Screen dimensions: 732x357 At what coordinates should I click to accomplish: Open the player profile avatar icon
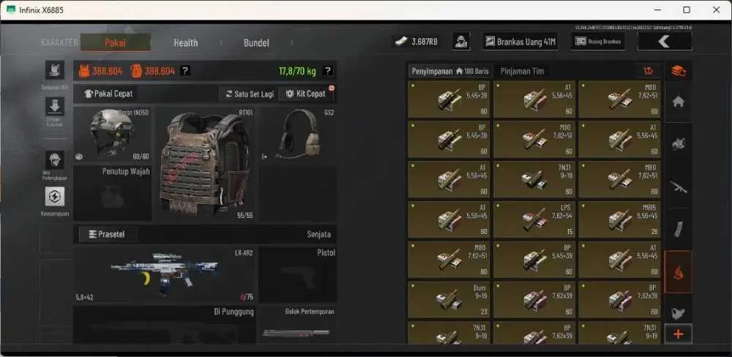(x=461, y=42)
